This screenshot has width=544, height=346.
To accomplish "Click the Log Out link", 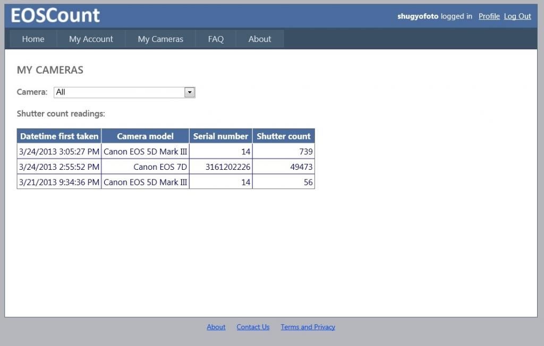I will click(517, 16).
